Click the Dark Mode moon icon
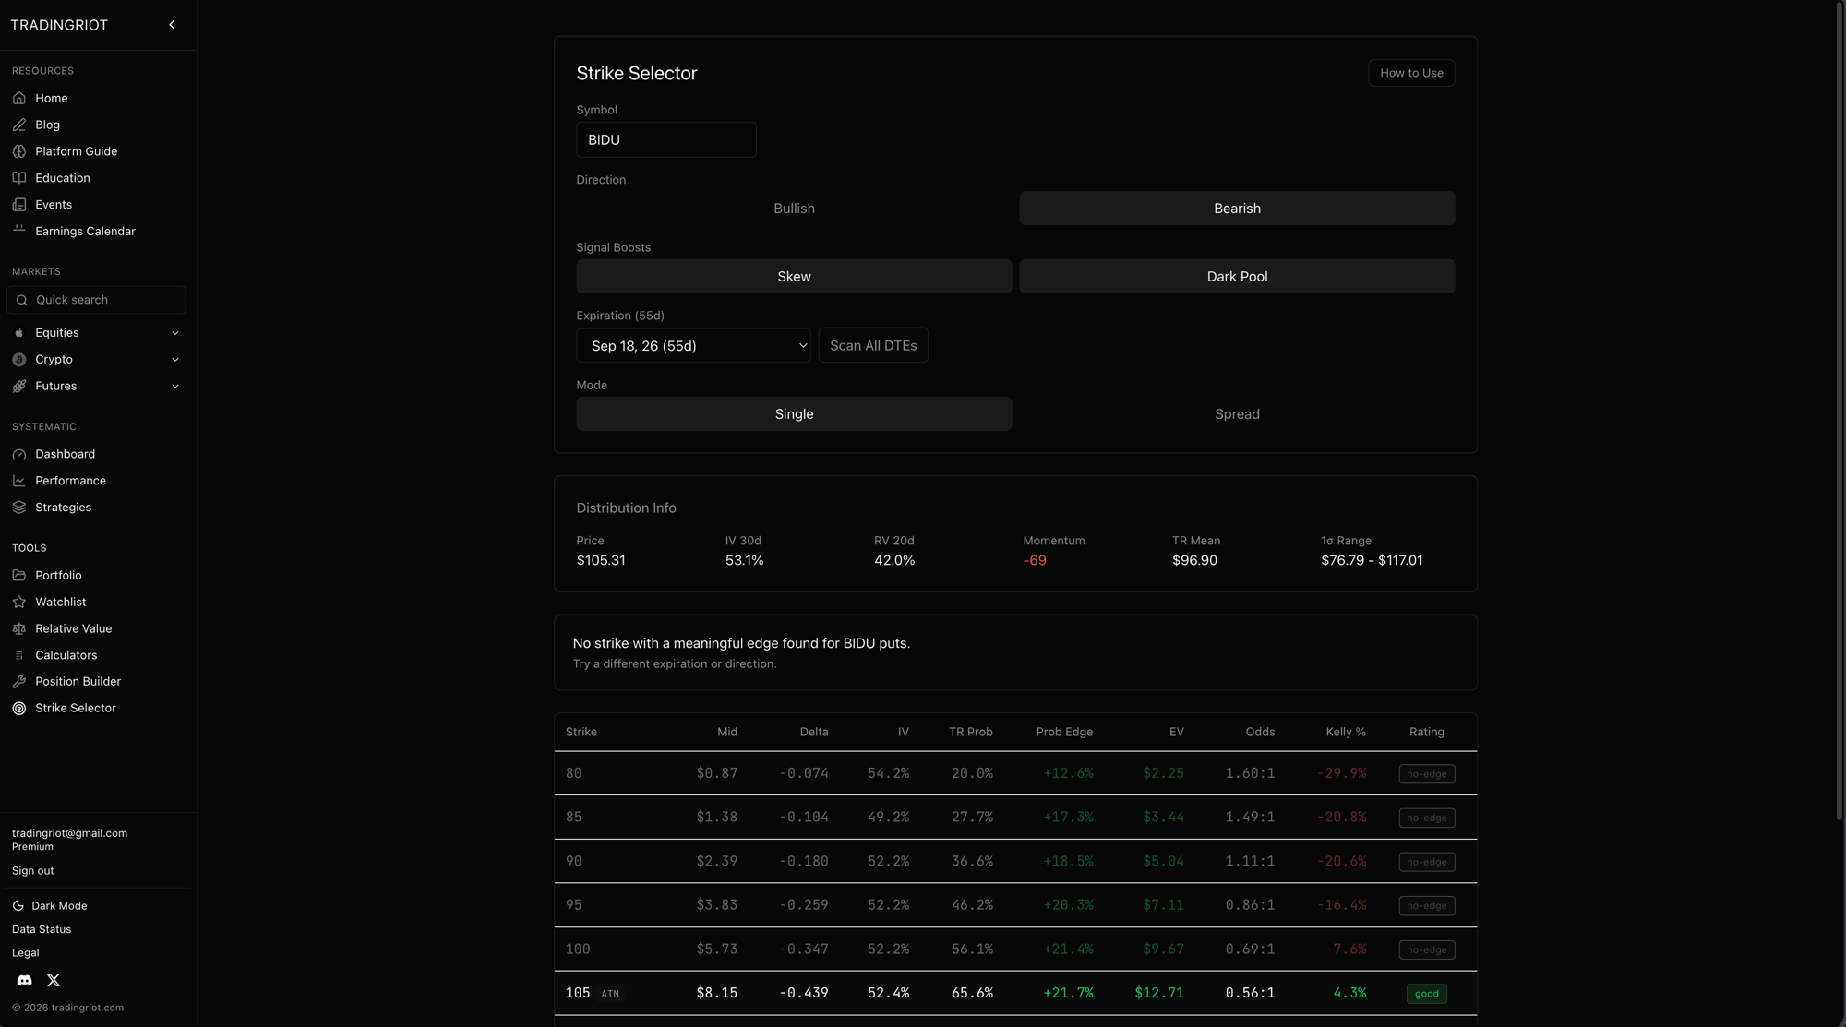 click(18, 906)
